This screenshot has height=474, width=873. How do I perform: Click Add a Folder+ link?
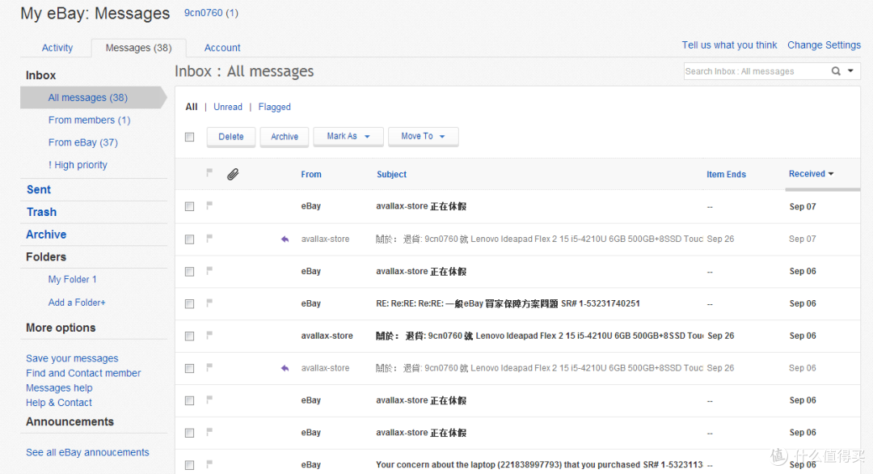[77, 303]
